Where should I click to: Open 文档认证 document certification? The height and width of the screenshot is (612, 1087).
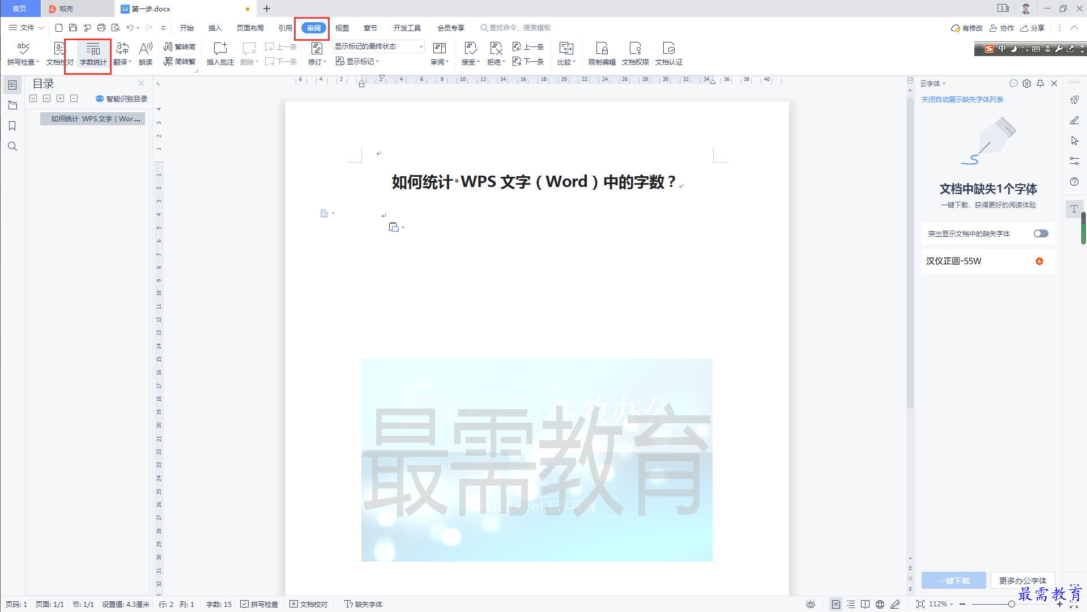point(668,54)
